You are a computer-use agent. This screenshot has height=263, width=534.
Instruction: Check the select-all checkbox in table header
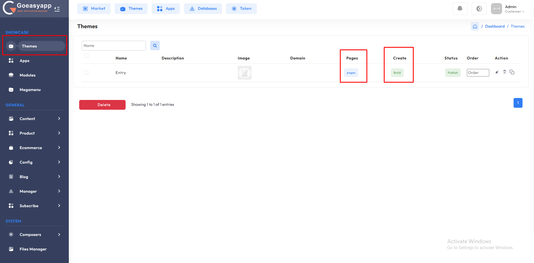(x=86, y=56)
